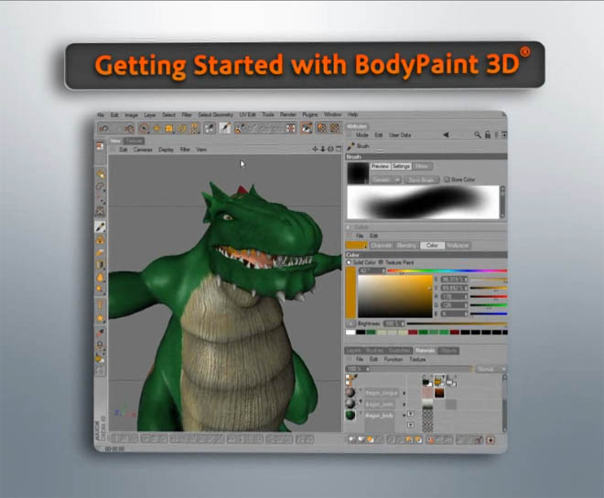Viewport: 604px width, 498px height.
Task: Switch to the brush Filters tab
Action: tap(422, 166)
